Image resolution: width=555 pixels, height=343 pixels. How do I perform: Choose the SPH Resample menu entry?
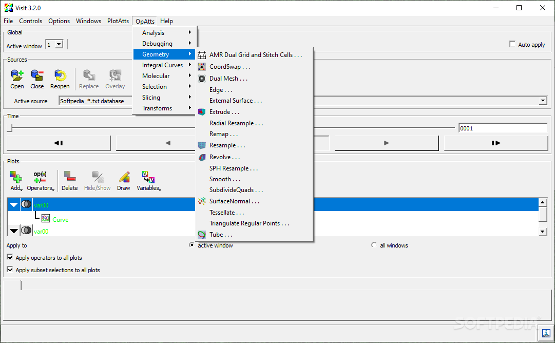[254, 168]
